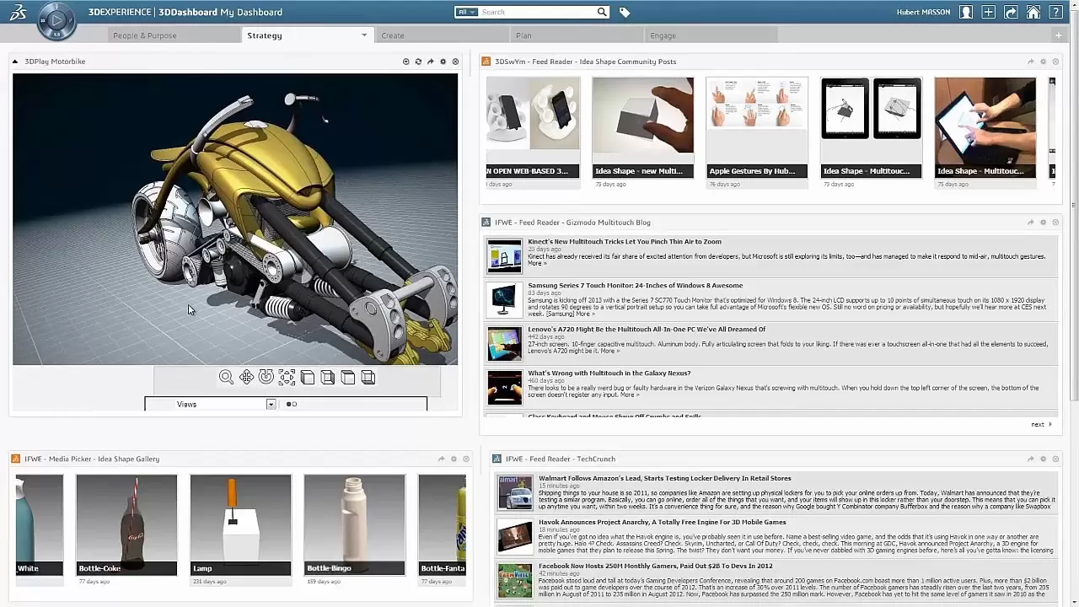
Task: Open the 3DEXPERIENCE compass play button
Action: point(56,19)
